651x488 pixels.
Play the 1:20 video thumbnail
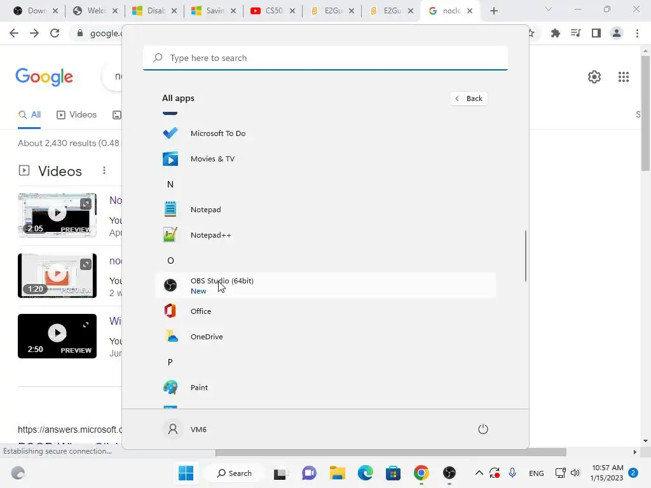tap(57, 276)
